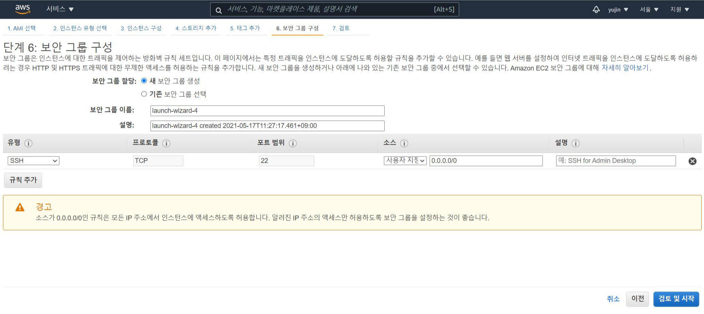The image size is (704, 314).
Task: Open the 서울 region dropdown
Action: pos(649,10)
